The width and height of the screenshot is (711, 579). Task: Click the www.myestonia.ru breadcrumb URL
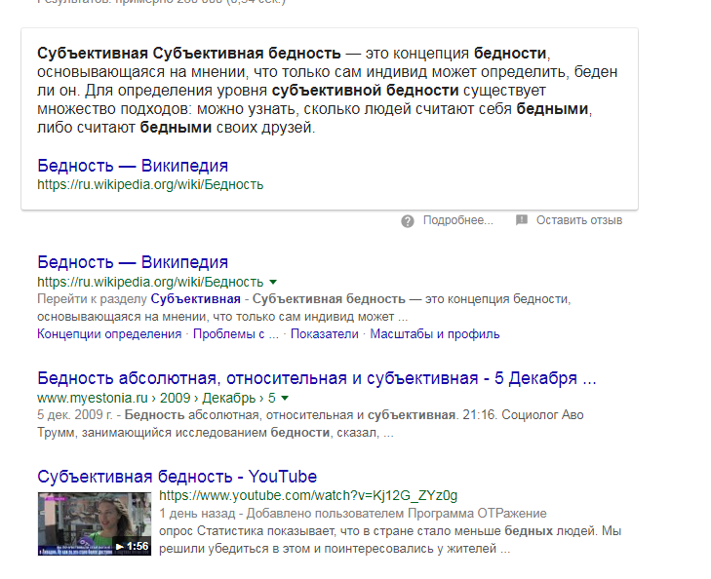click(156, 399)
